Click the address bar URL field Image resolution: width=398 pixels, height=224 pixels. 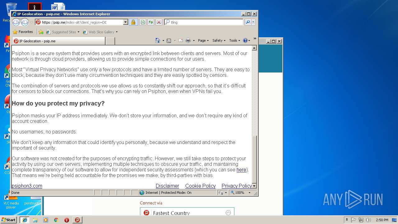[x=82, y=22]
